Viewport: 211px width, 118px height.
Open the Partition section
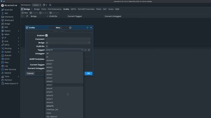(x=8, y=80)
